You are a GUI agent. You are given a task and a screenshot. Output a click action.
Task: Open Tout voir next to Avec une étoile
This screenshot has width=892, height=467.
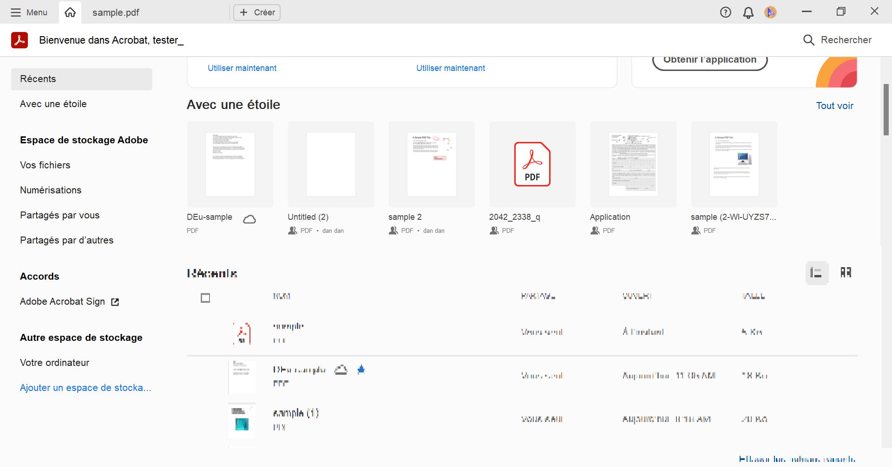[x=834, y=105]
